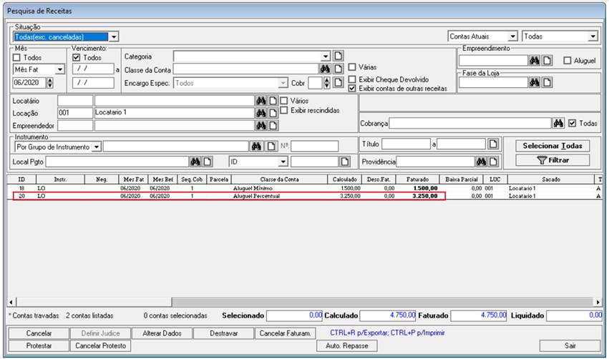This screenshot has height=359, width=609.
Task: Search Empreendedor with binoculars icon
Action: [x=261, y=126]
